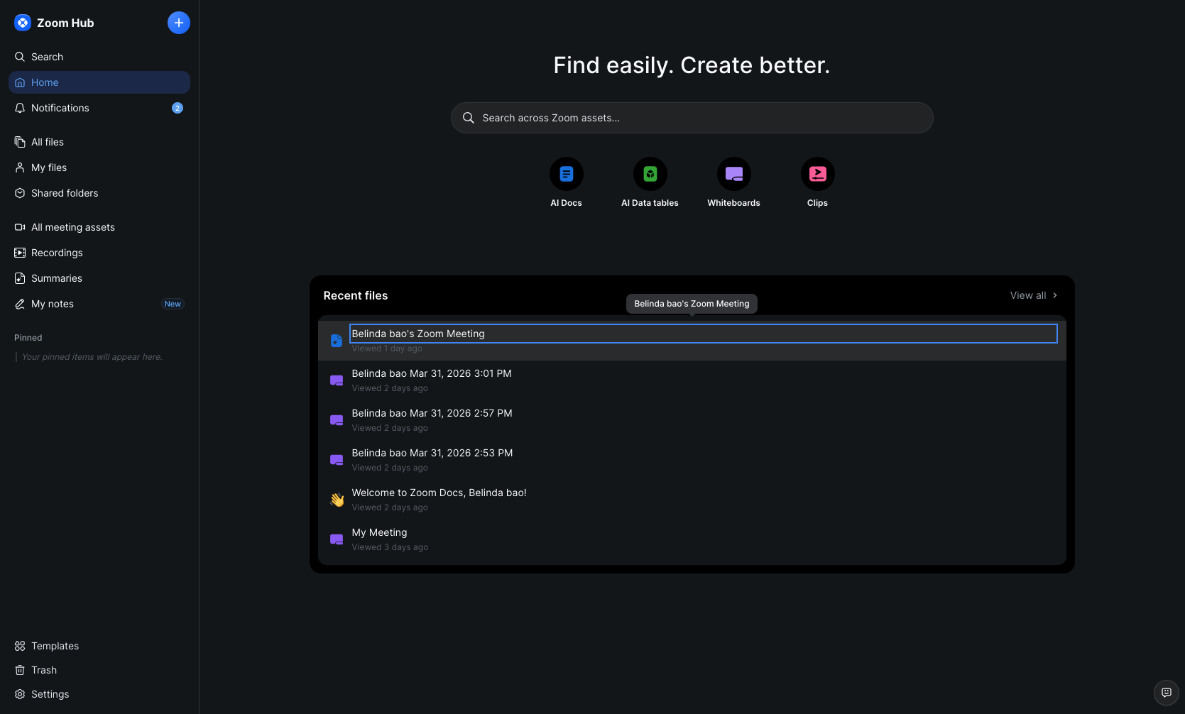
Task: Click the Trash bin icon
Action: pyautogui.click(x=20, y=670)
